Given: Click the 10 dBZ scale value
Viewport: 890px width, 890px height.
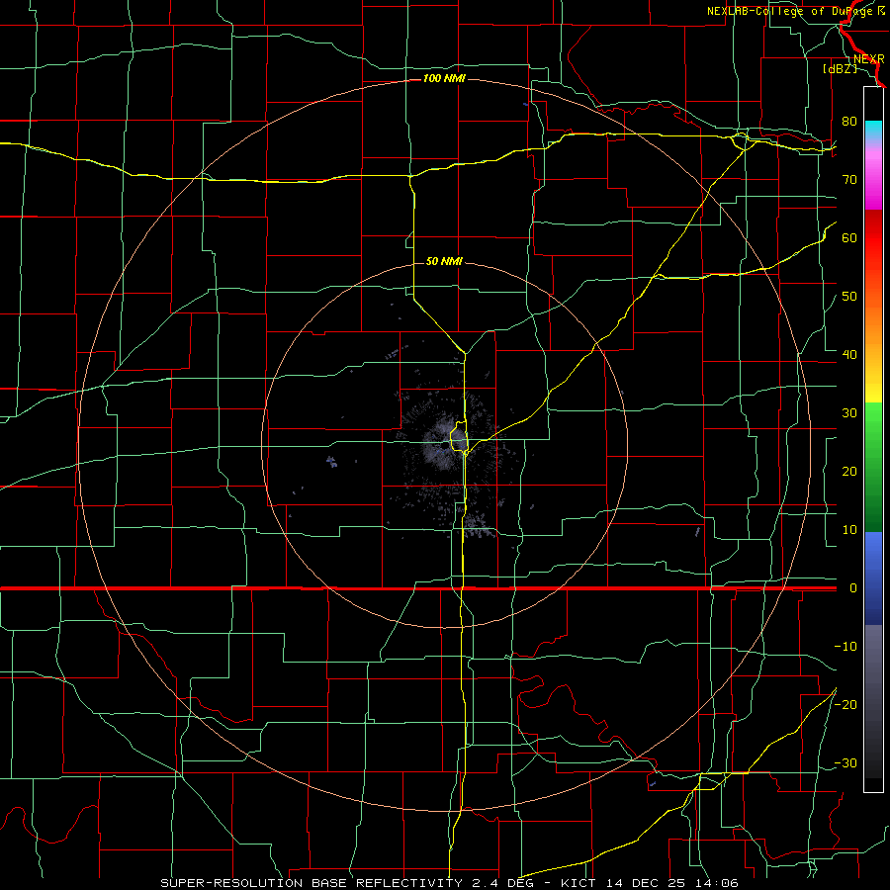Looking at the screenshot, I should tap(849, 530).
